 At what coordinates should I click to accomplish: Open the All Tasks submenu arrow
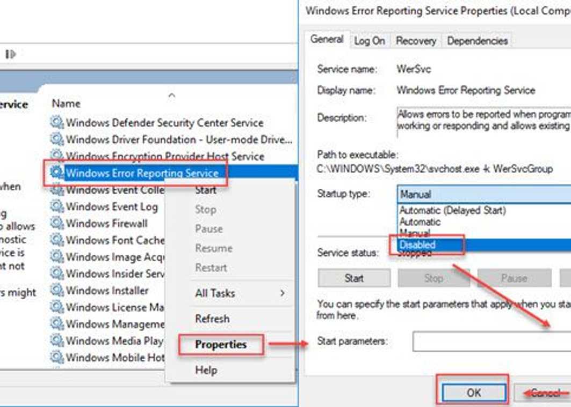coord(283,293)
